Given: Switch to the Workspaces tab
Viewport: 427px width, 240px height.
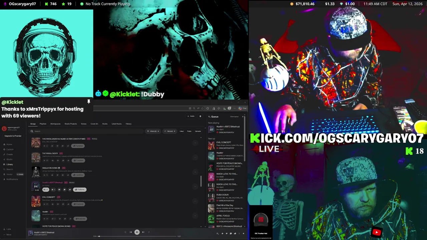Looking at the screenshot, I should coord(55,124).
